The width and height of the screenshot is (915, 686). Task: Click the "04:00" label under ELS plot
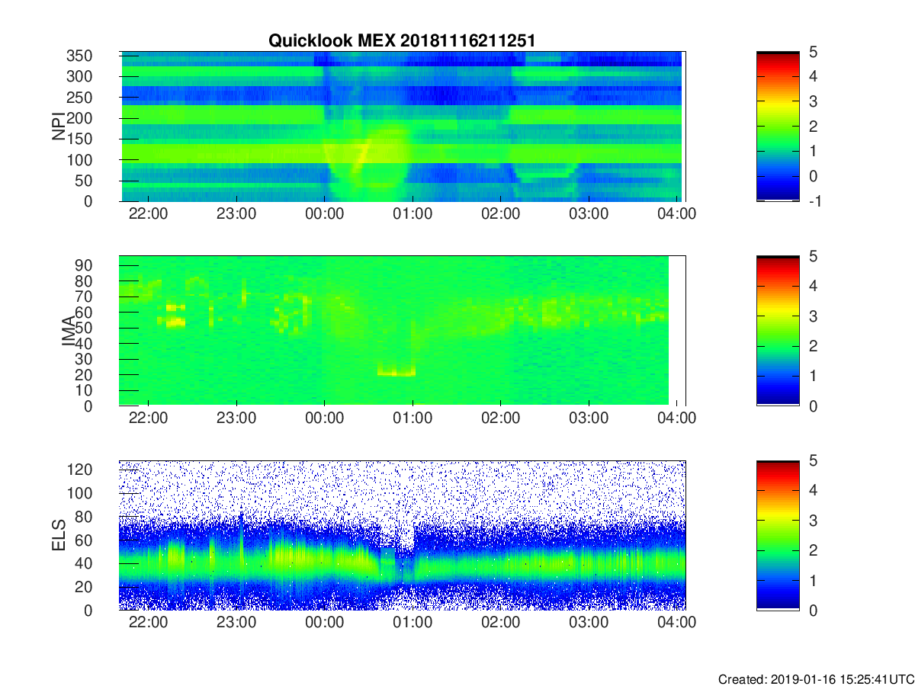pos(677,622)
